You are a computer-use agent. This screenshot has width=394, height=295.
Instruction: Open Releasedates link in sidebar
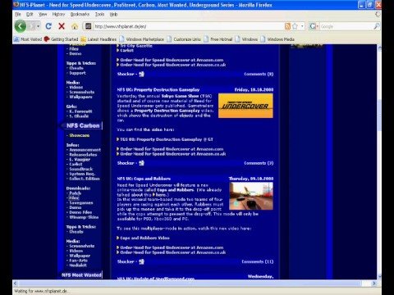[x=83, y=155]
